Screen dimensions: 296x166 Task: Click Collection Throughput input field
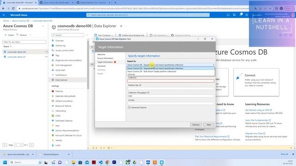(171, 96)
